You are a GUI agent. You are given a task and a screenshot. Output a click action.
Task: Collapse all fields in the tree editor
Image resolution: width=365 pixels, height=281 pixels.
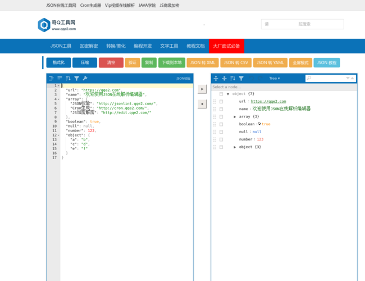[x=224, y=79]
